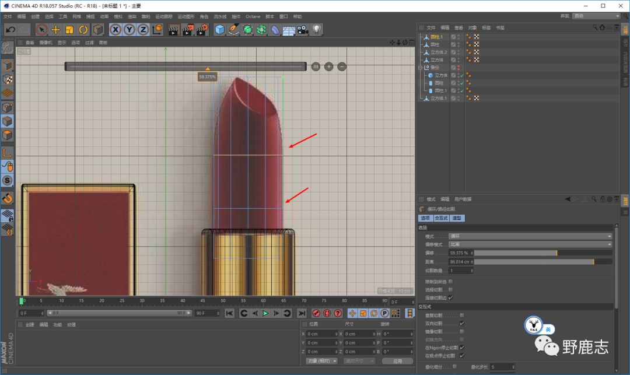Screen dimensions: 630x375
Task: Toggle the 双向切割 checkbox
Action: click(x=461, y=323)
